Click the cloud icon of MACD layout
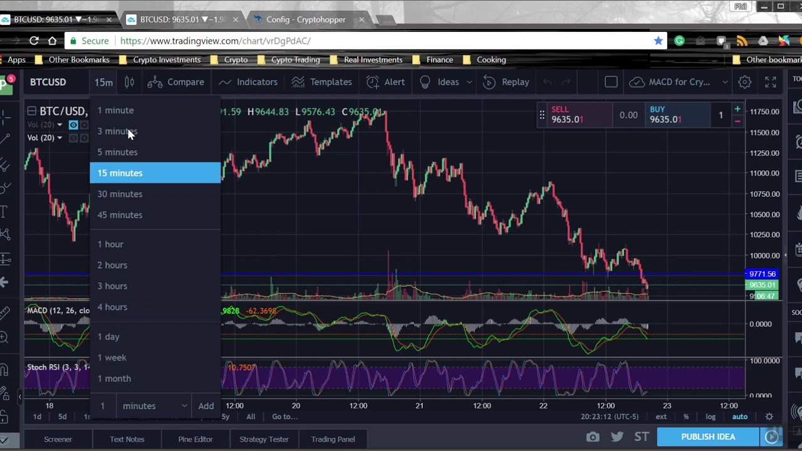 637,82
